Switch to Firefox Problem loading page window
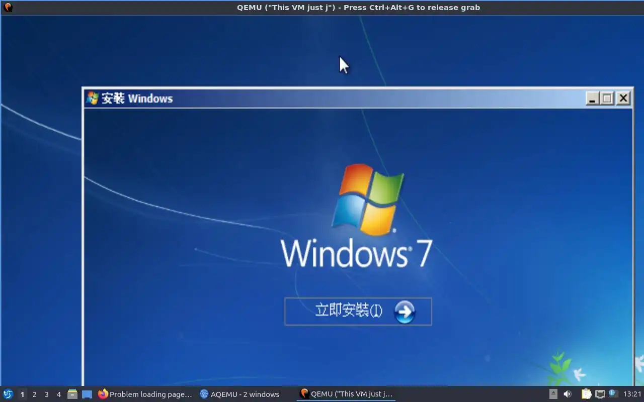The width and height of the screenshot is (644, 402). 145,394
